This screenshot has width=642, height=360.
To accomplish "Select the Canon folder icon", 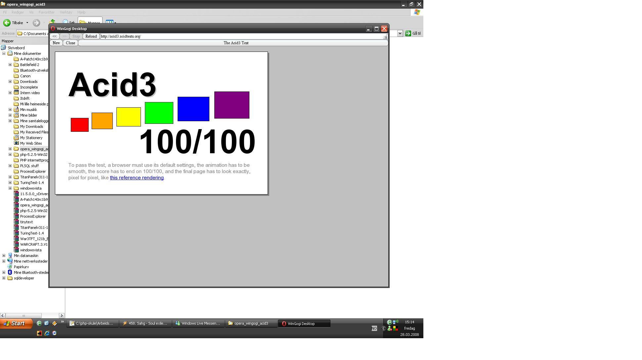I will (x=16, y=76).
